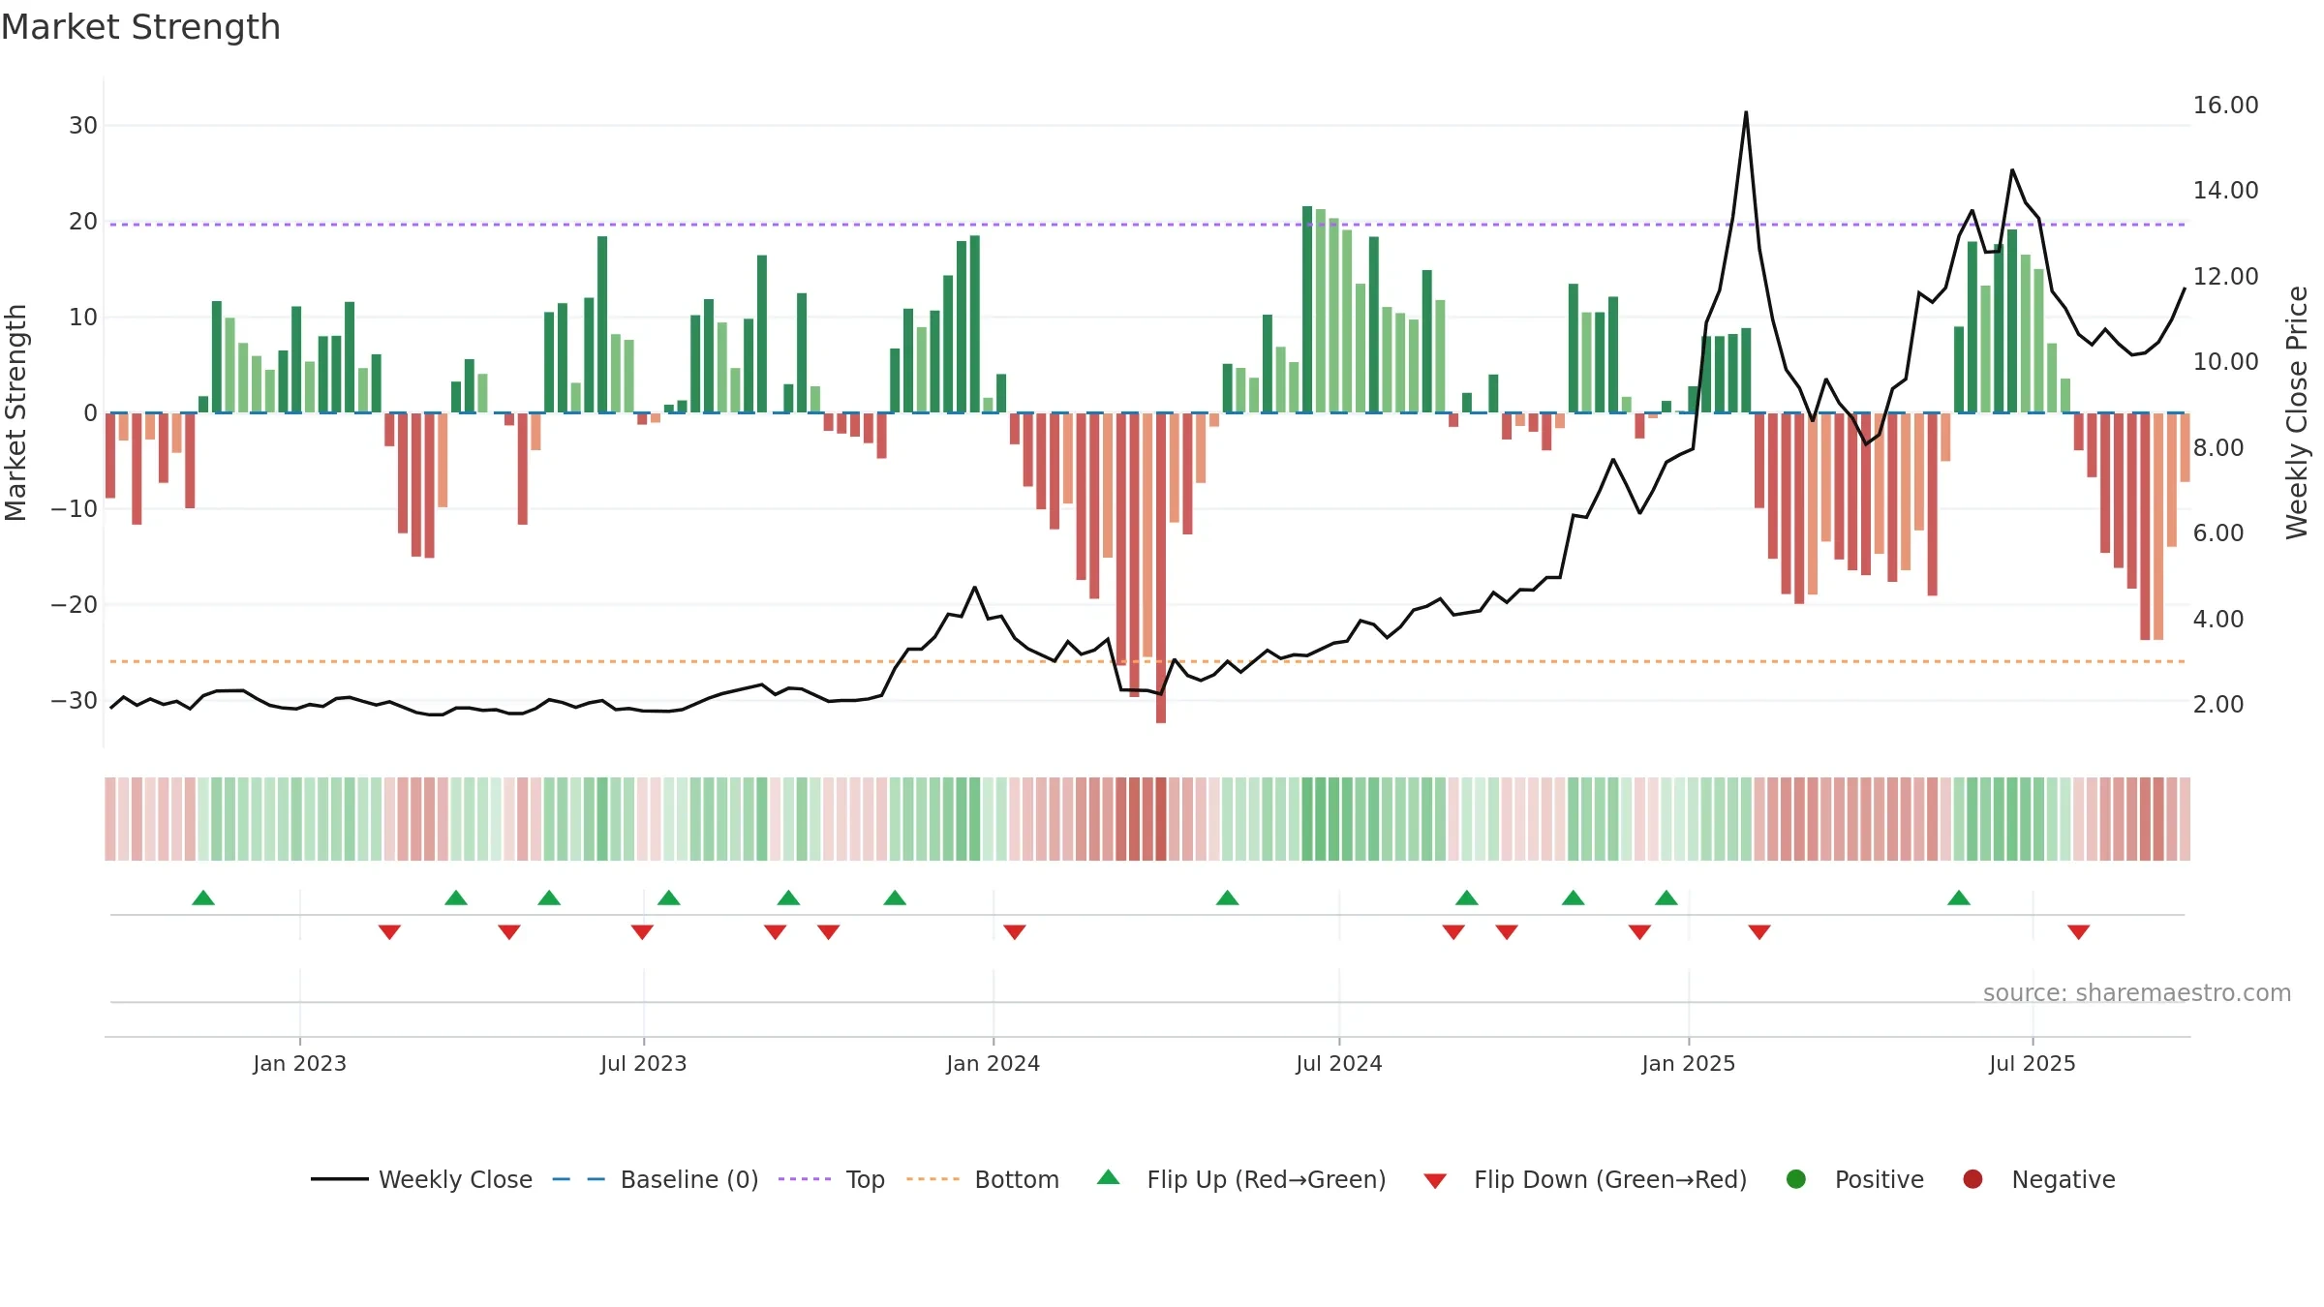Click the last red flip-down marker after Jul 2025
The width and height of the screenshot is (2324, 1307).
click(x=2079, y=932)
